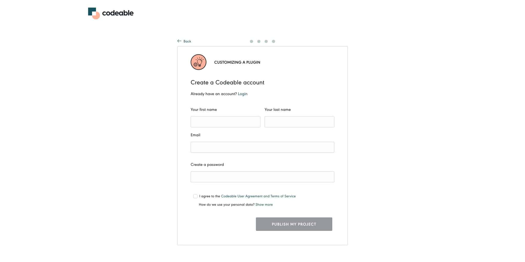Select the first progress step dot
The height and width of the screenshot is (262, 525).
pos(251,41)
